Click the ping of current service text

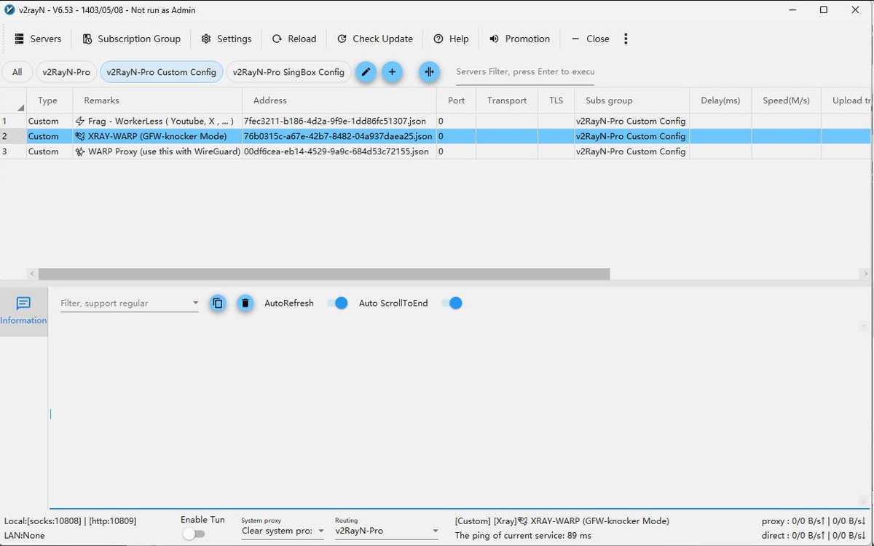pos(523,536)
